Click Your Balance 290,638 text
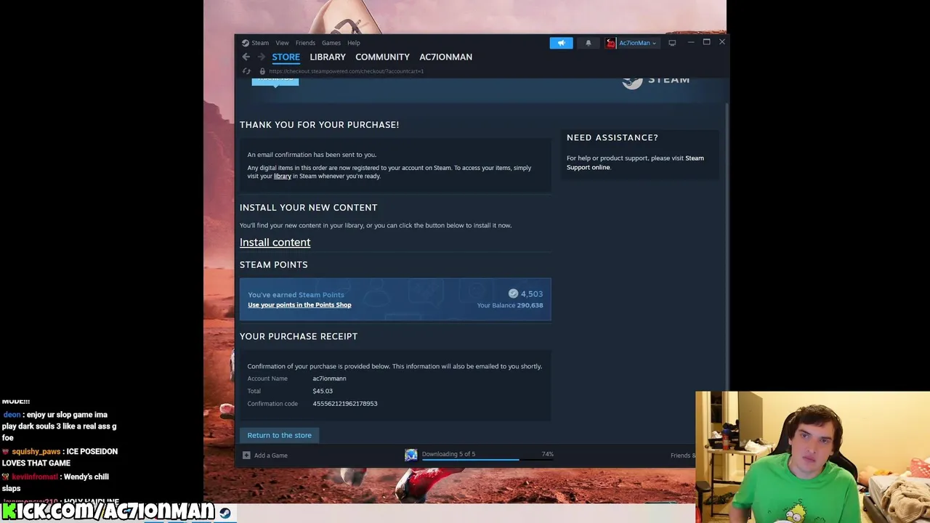 click(x=510, y=305)
